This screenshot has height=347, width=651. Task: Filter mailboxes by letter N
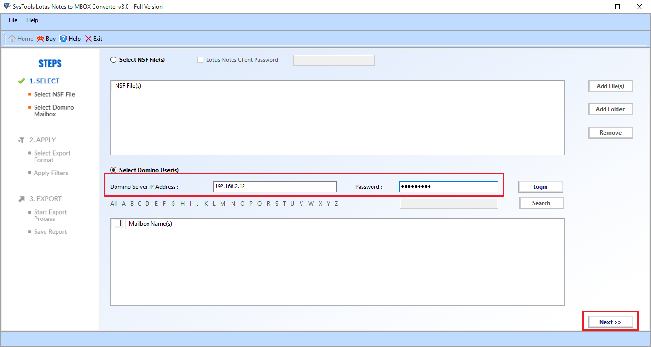tap(233, 204)
